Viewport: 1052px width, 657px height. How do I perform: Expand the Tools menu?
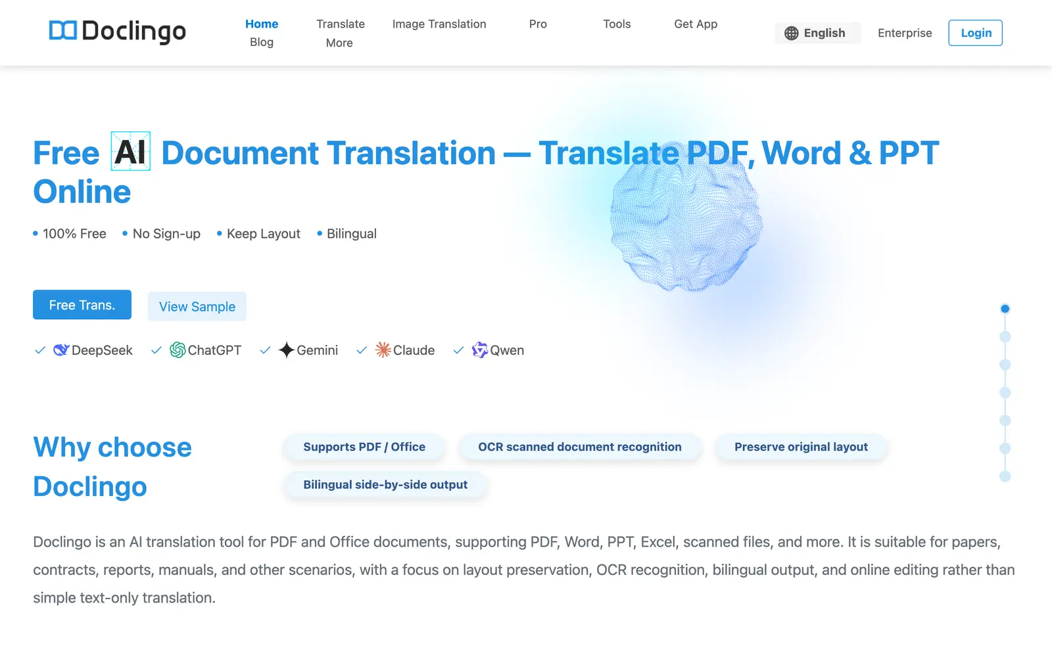[x=617, y=24]
